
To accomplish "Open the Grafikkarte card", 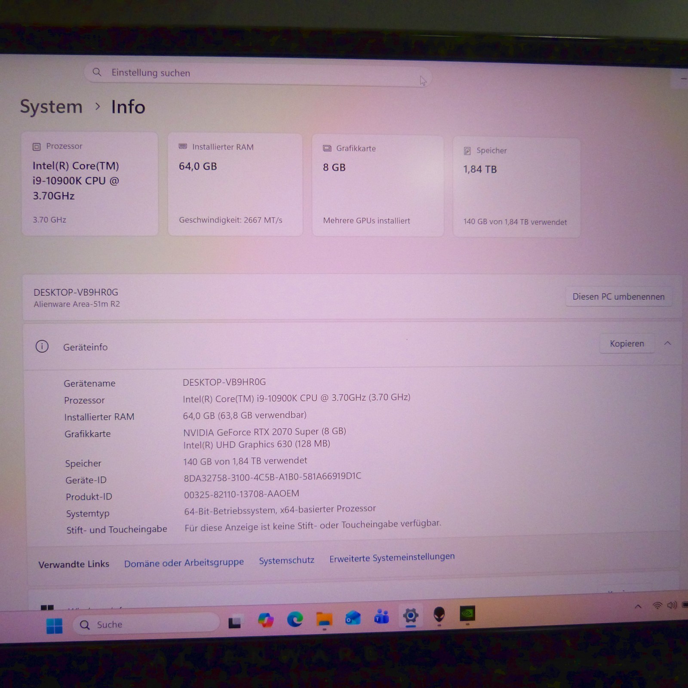I will point(378,186).
